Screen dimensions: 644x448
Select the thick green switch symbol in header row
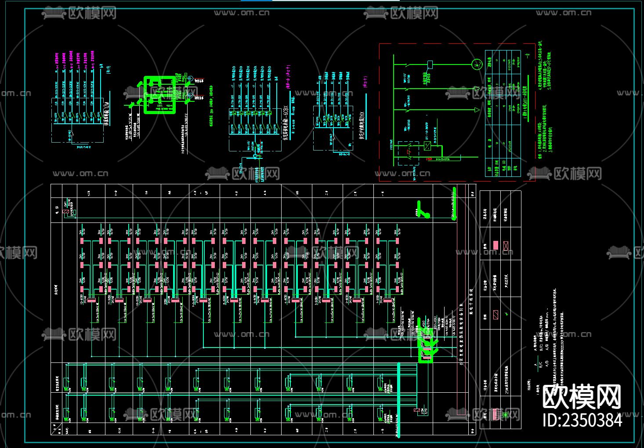point(422,210)
